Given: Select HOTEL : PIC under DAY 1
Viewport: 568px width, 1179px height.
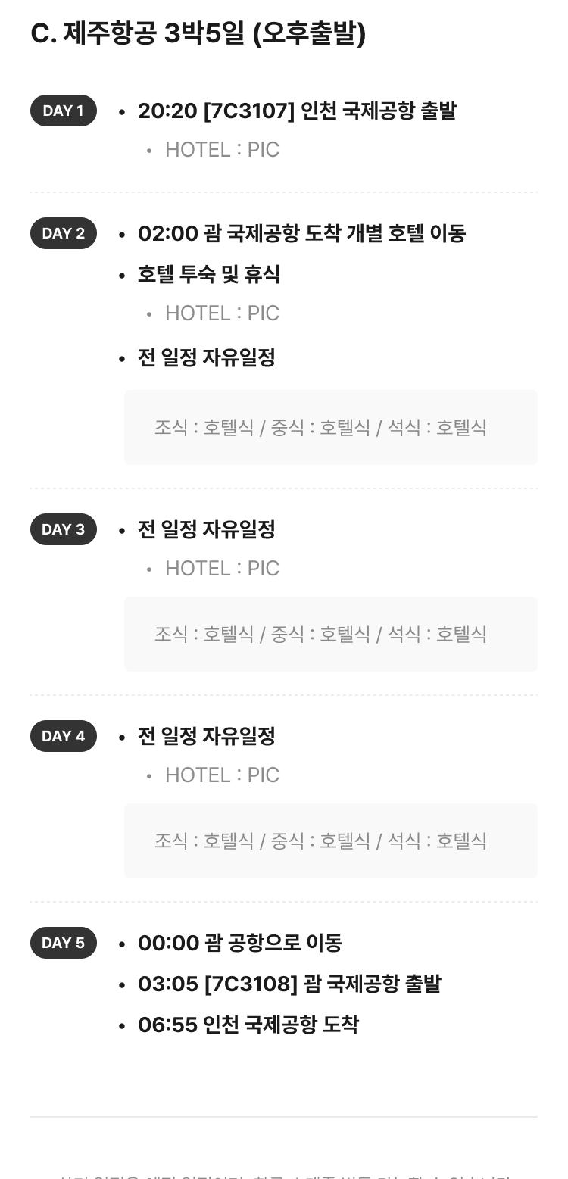Looking at the screenshot, I should click(222, 150).
